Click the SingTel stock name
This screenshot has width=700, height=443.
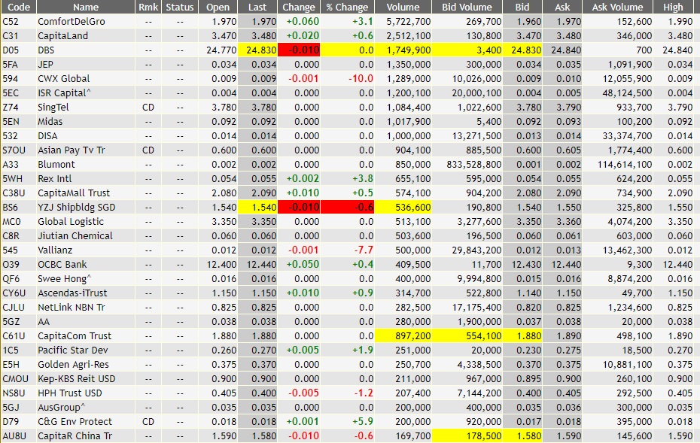pyautogui.click(x=53, y=107)
